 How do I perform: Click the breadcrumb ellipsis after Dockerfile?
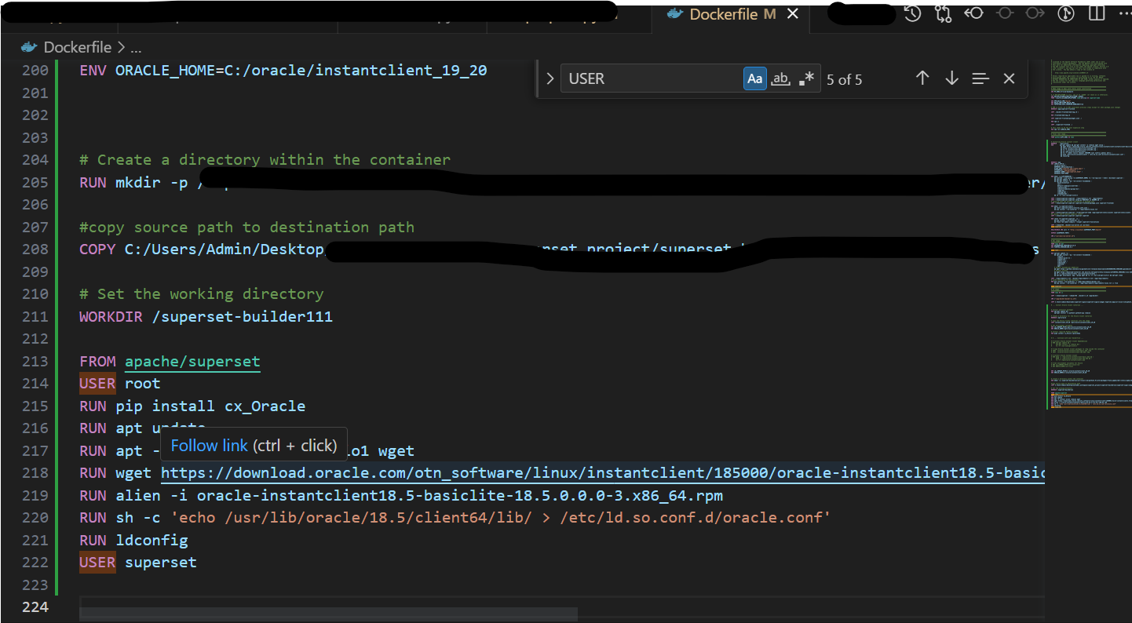pos(135,47)
